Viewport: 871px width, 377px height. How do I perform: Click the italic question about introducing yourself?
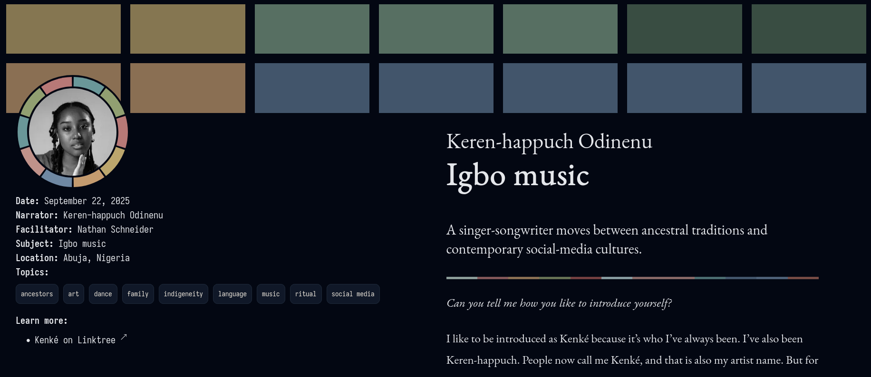pyautogui.click(x=559, y=303)
